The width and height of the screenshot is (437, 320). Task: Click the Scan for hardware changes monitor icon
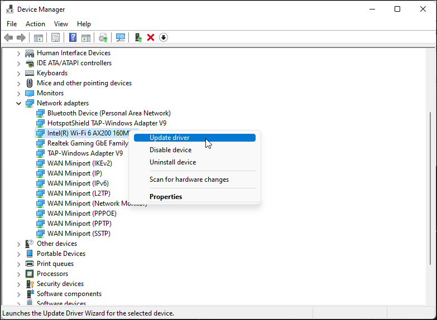click(x=120, y=37)
